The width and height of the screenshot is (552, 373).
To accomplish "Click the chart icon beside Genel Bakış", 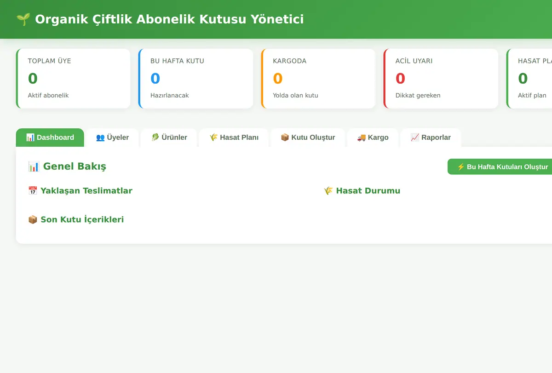I will tap(34, 166).
